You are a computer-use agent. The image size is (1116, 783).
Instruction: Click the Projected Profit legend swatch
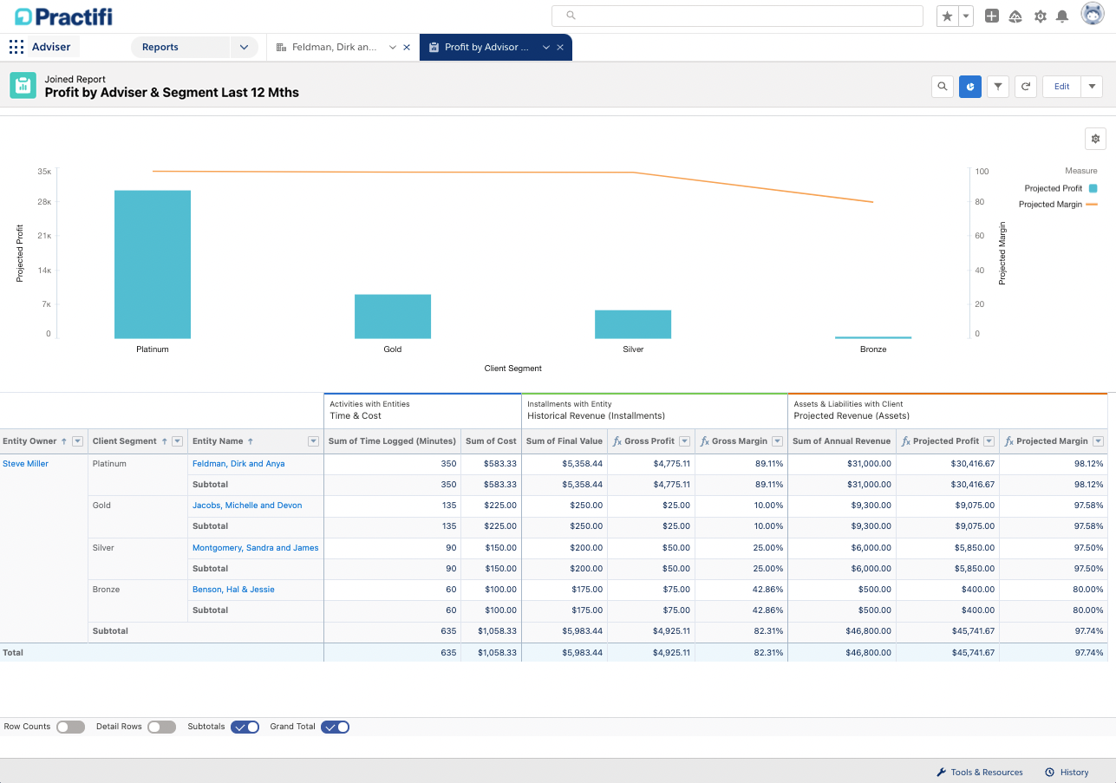(1093, 188)
